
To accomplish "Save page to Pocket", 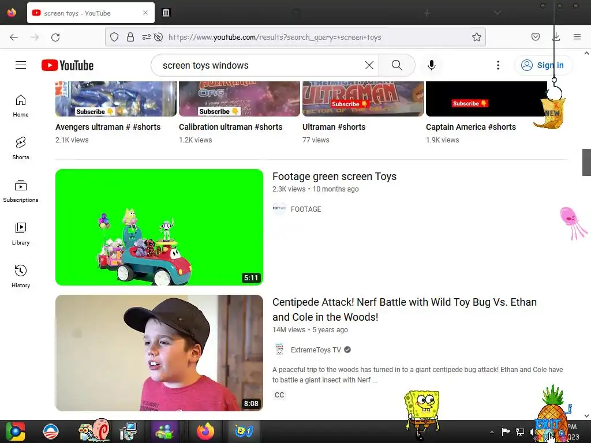I will 535,37.
